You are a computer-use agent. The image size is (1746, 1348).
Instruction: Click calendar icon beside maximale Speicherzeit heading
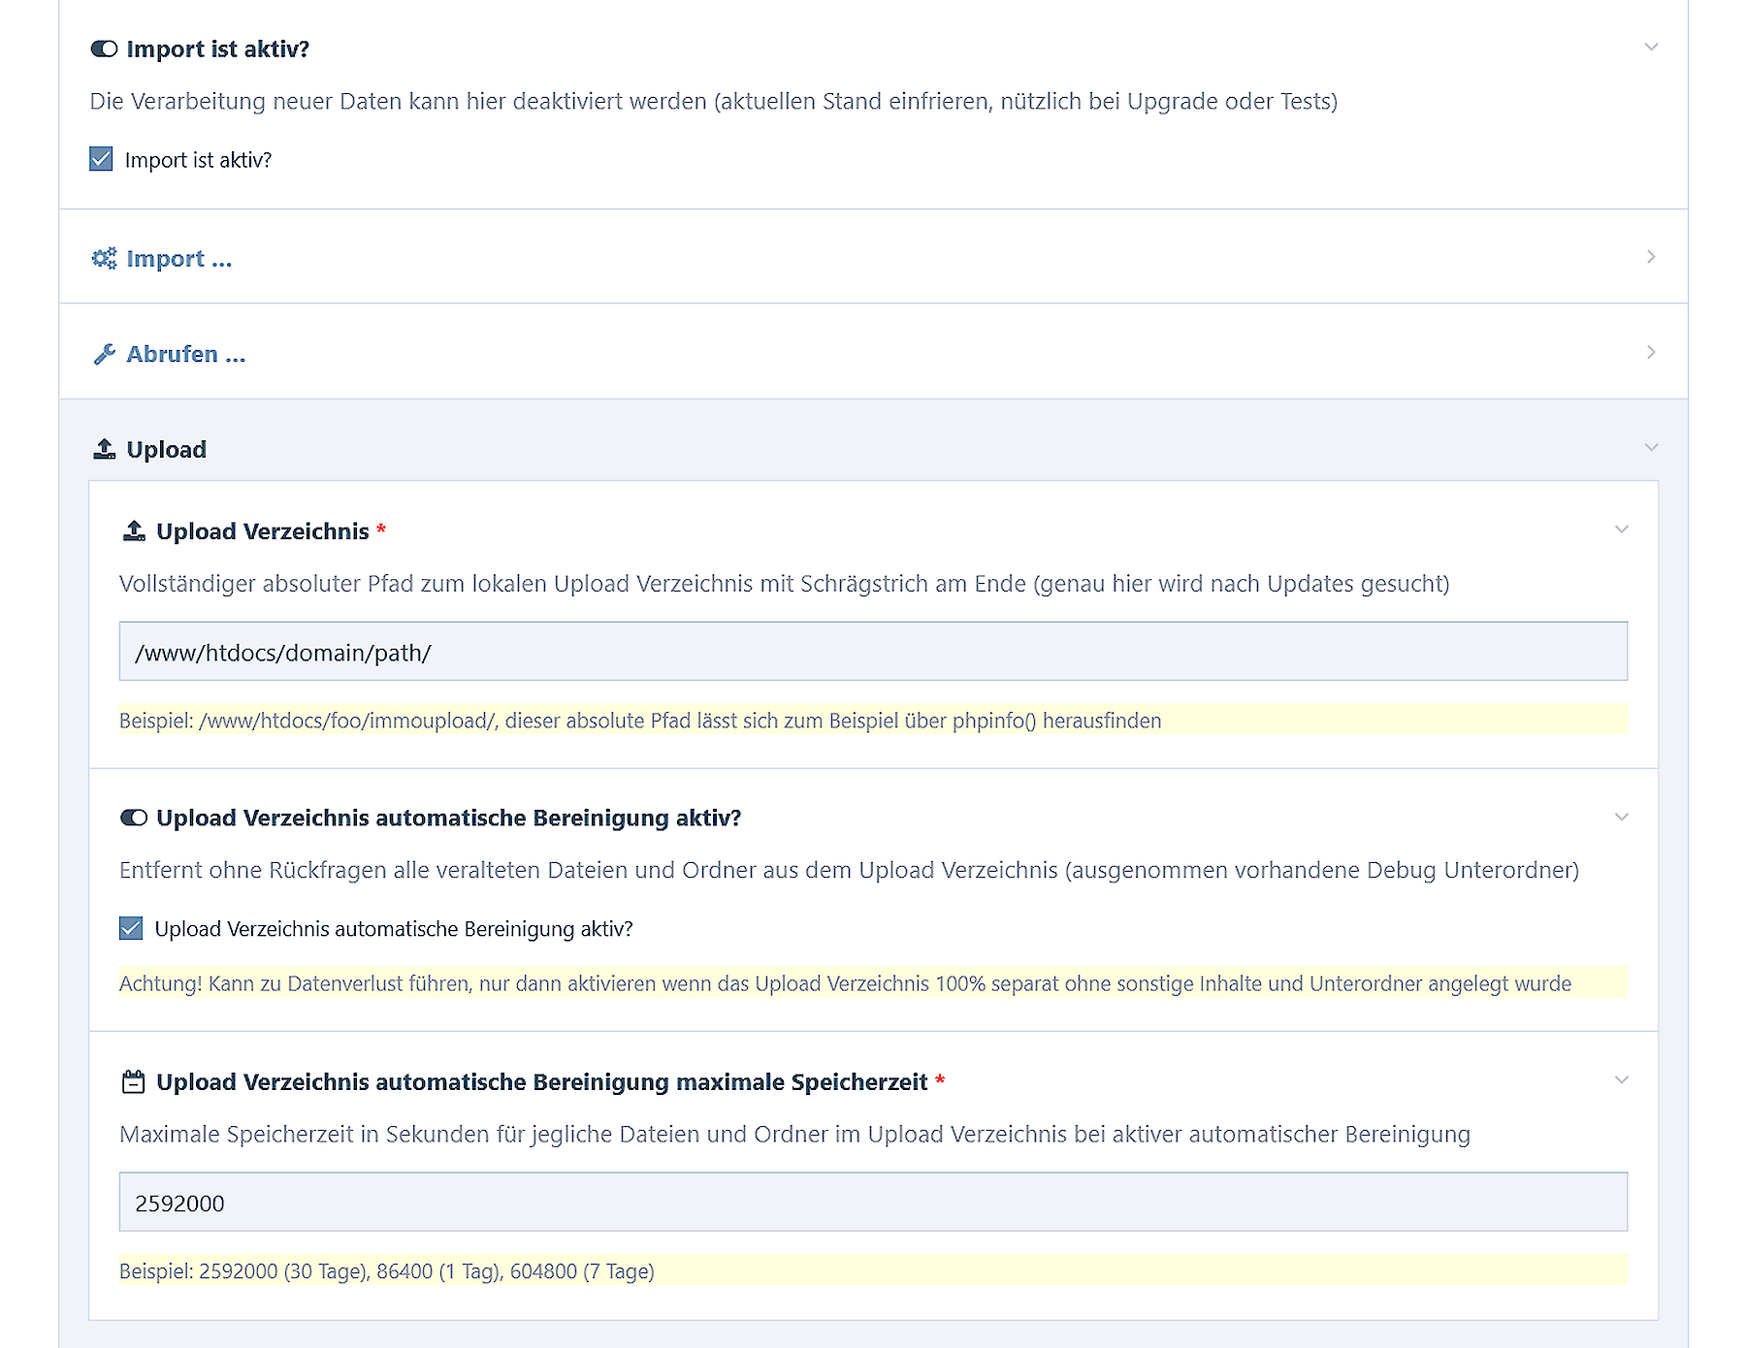[134, 1082]
